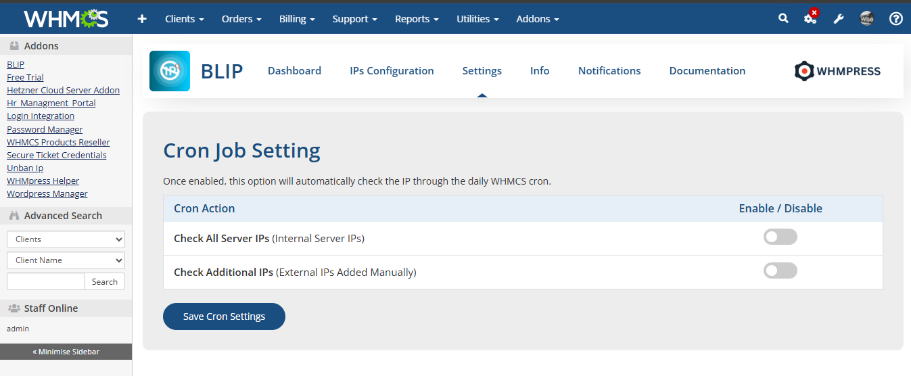Switch to IPs Configuration tab

point(392,71)
